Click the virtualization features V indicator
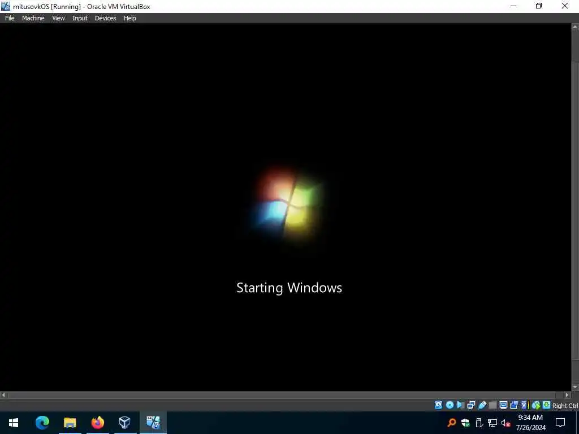 point(524,405)
